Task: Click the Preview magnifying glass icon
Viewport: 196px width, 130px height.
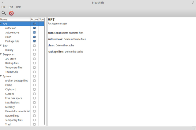Action: tap(4, 13)
